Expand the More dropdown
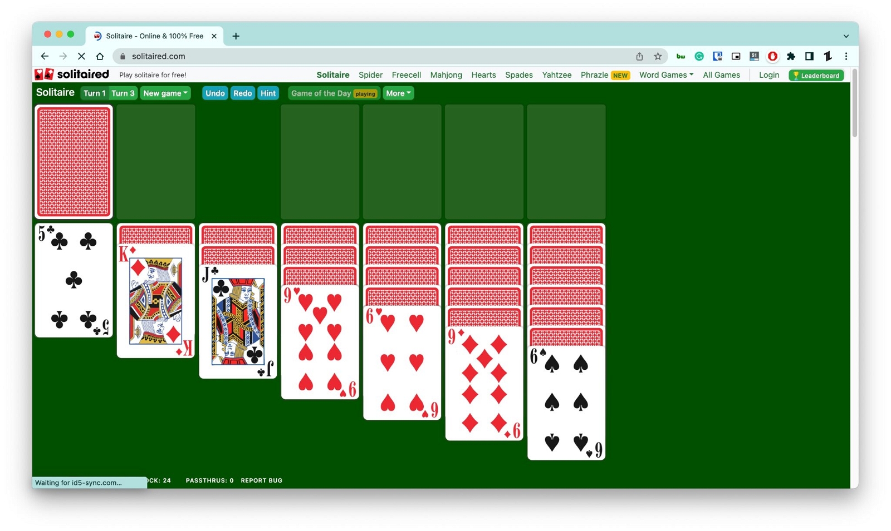 coord(398,93)
